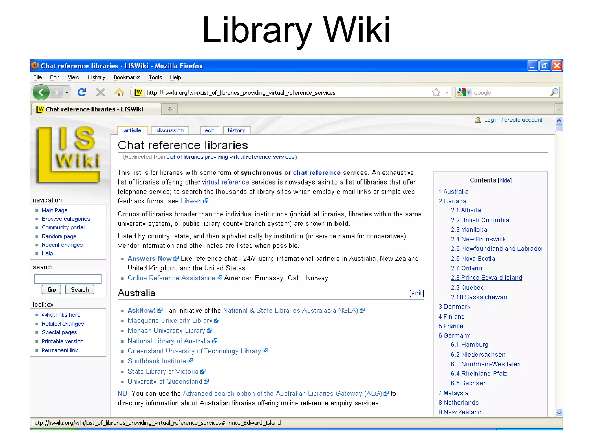
Task: Click the Forward navigation arrow
Action: [57, 93]
